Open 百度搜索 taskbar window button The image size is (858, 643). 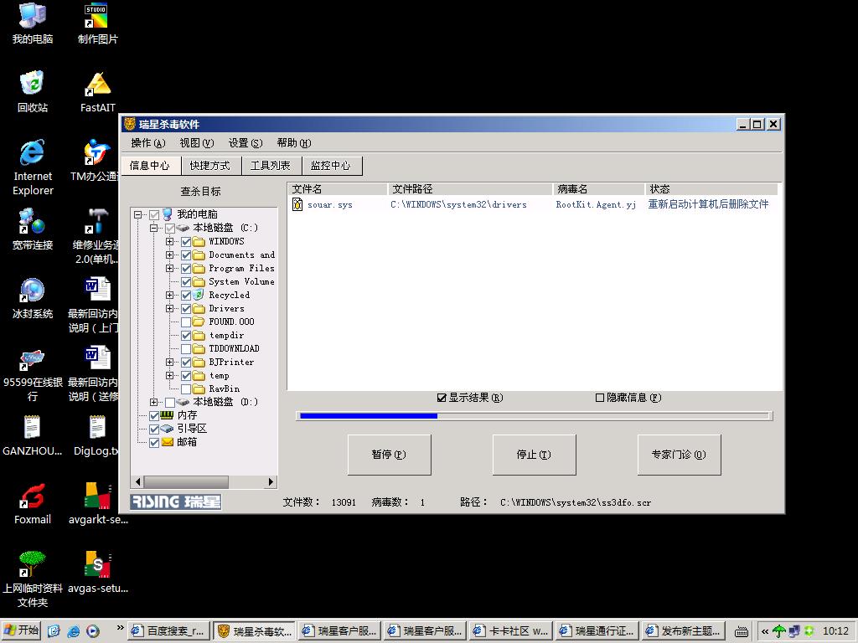point(168,631)
